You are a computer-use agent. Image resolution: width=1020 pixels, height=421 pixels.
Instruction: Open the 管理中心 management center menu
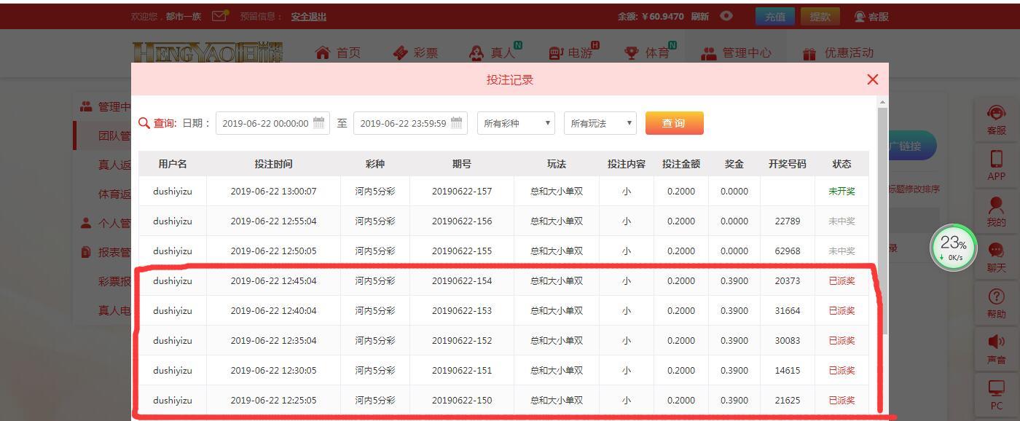[736, 52]
